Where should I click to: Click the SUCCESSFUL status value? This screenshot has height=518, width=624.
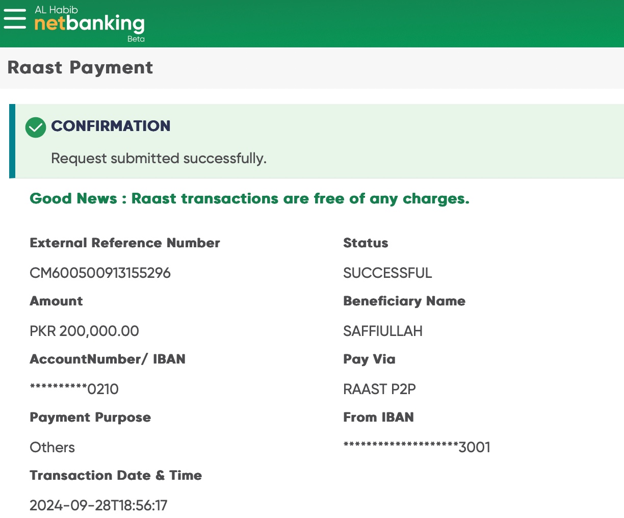coord(387,273)
